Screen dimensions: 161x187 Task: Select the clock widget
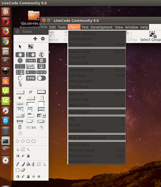(x=20, y=61)
